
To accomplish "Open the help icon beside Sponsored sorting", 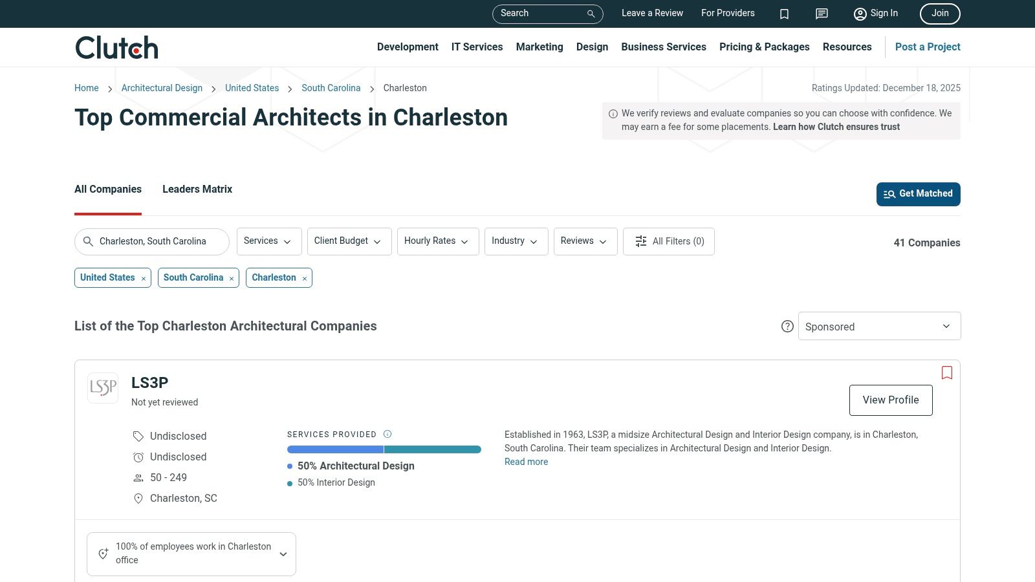I will click(x=787, y=327).
